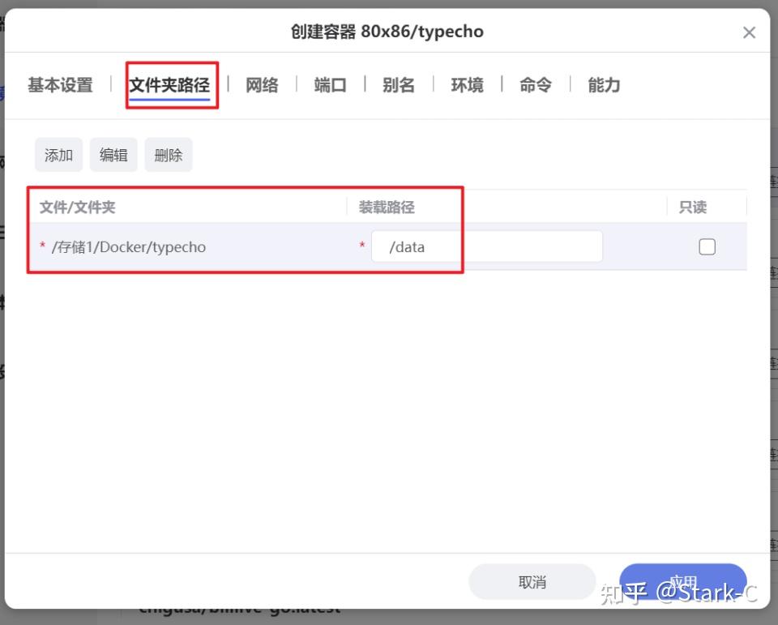Click the 只读 column header
The width and height of the screenshot is (778, 625).
click(694, 207)
